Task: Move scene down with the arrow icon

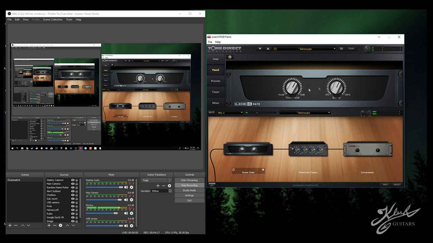Action: 28,225
